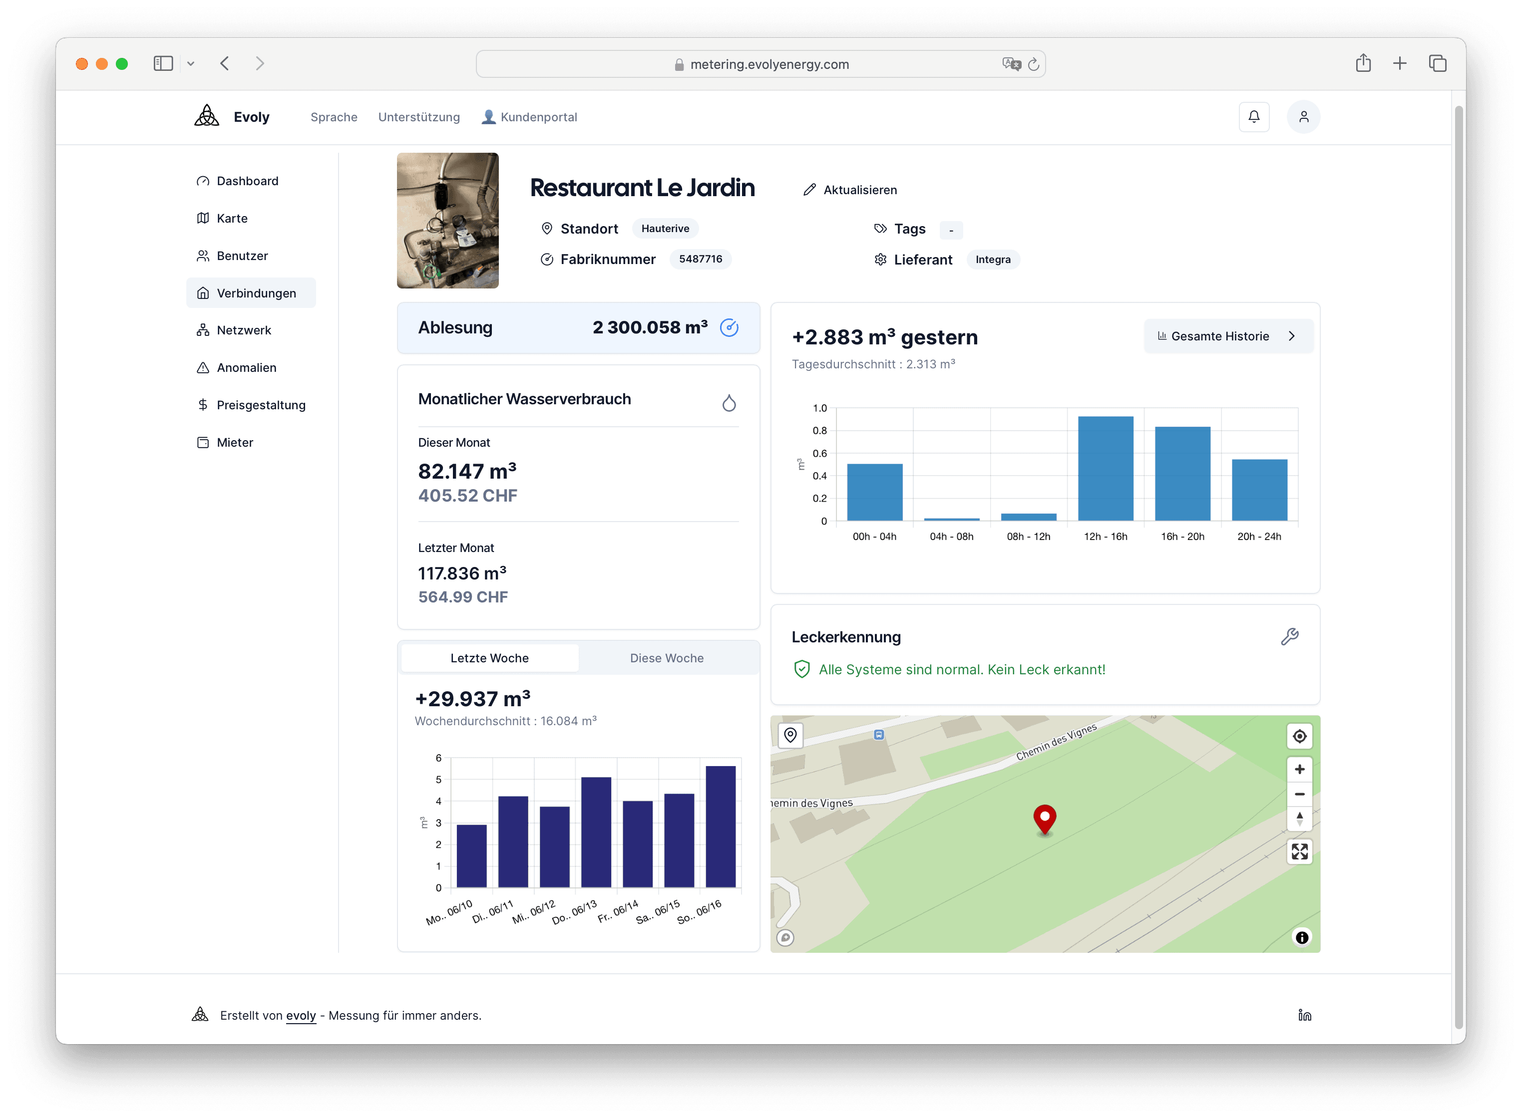The height and width of the screenshot is (1118, 1522).
Task: Zoom in on the map
Action: (1299, 769)
